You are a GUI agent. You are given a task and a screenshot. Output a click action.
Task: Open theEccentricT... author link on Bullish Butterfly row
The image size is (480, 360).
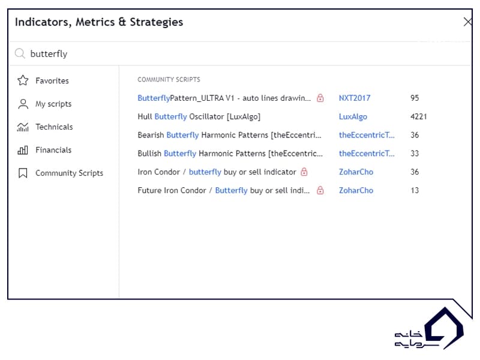[367, 154]
